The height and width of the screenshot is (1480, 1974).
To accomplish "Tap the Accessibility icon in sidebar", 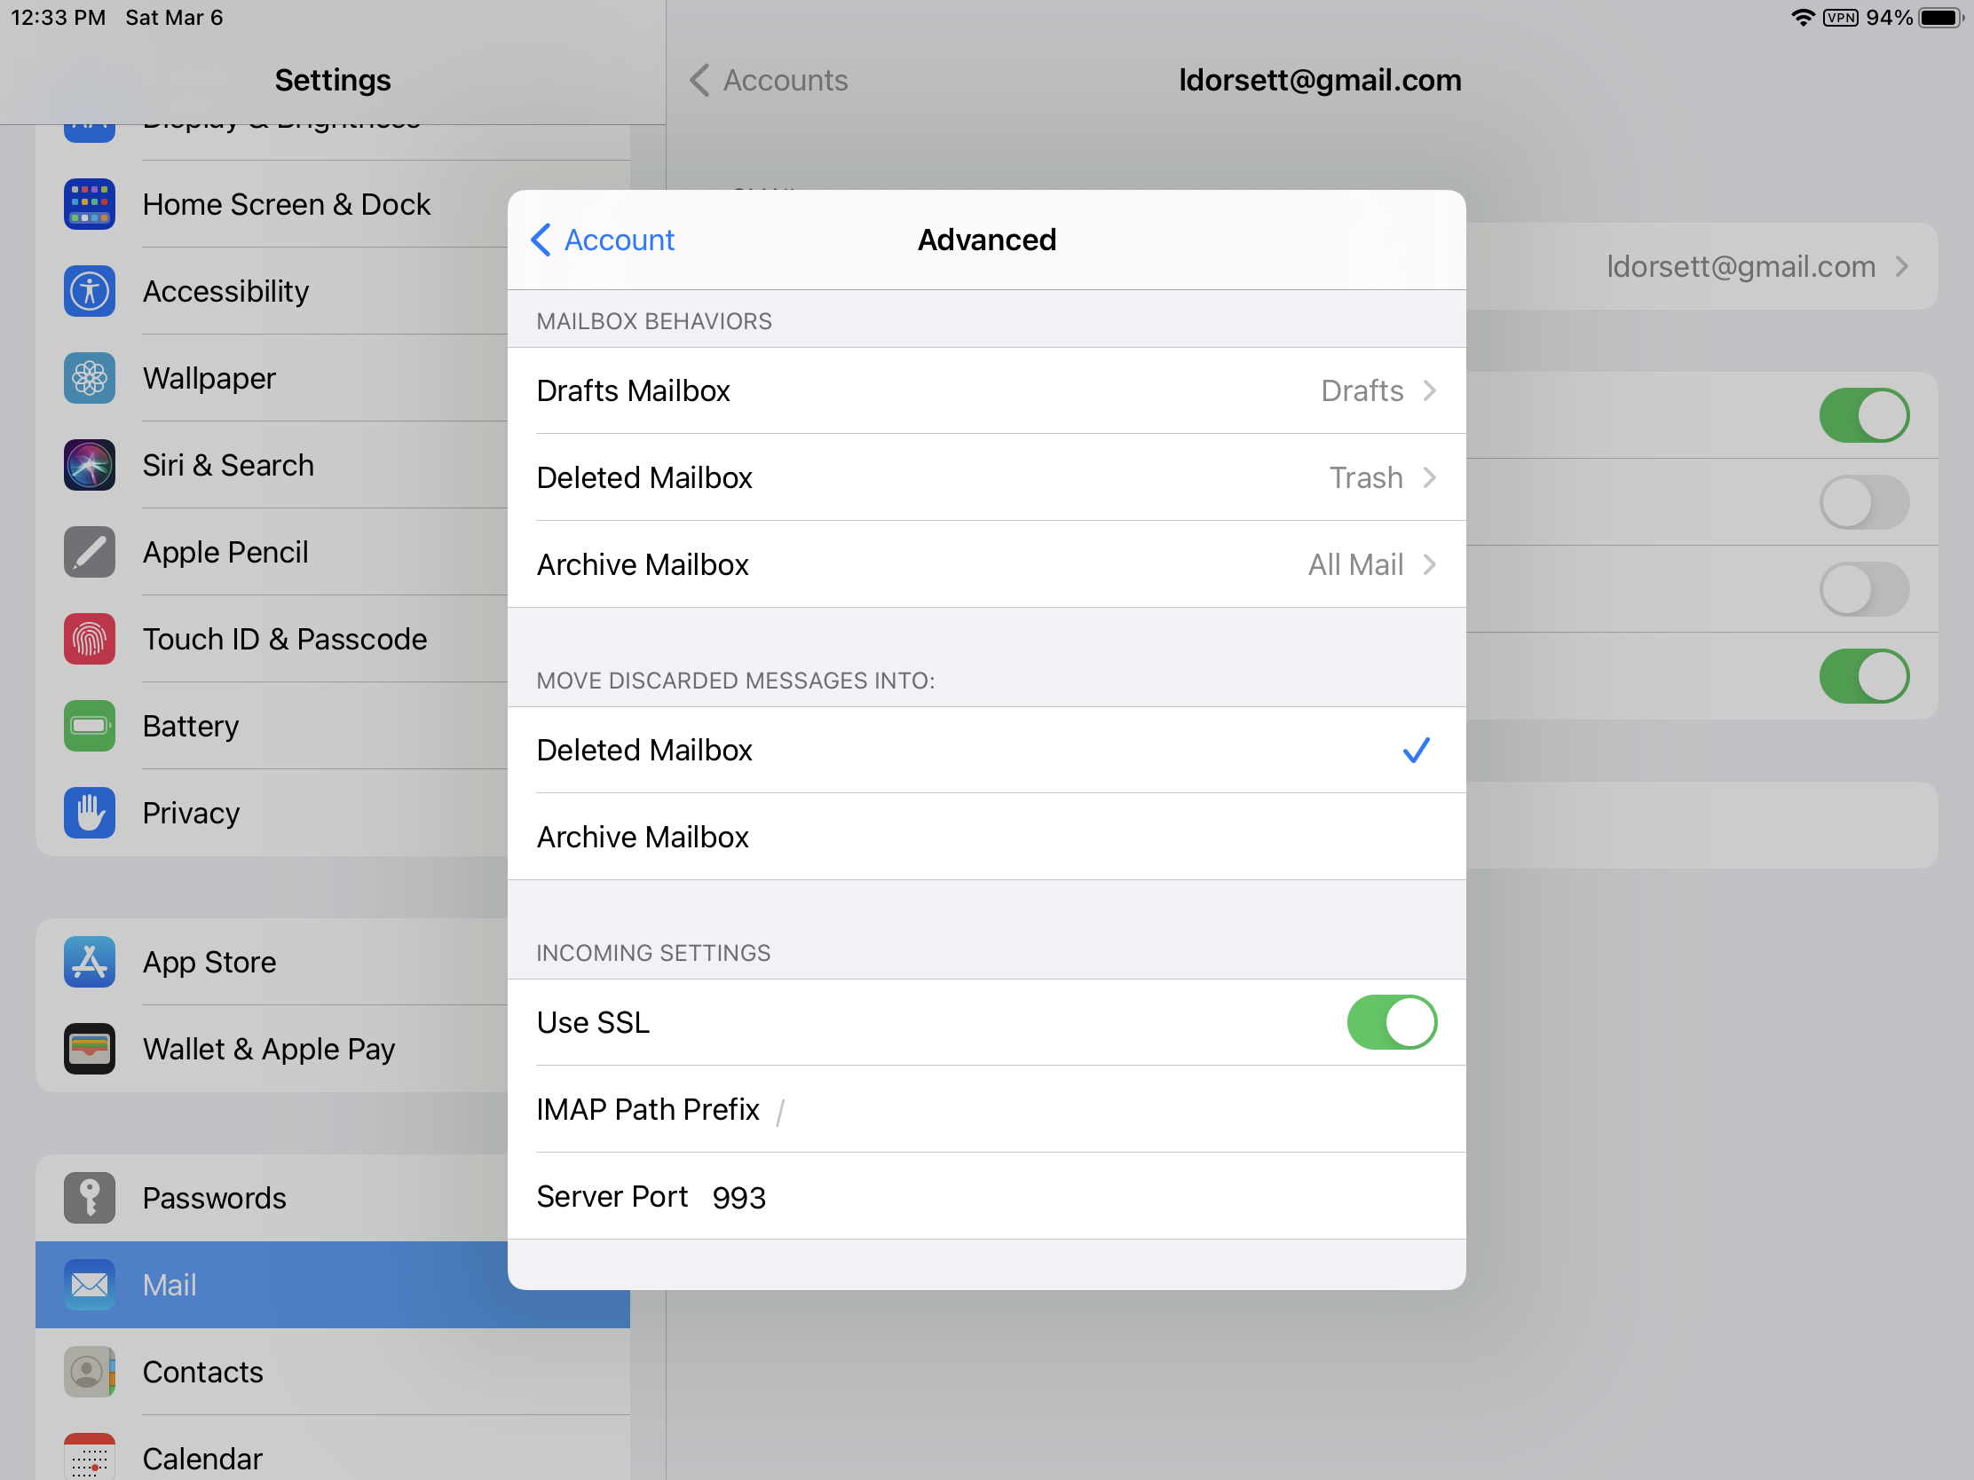I will pyautogui.click(x=90, y=291).
